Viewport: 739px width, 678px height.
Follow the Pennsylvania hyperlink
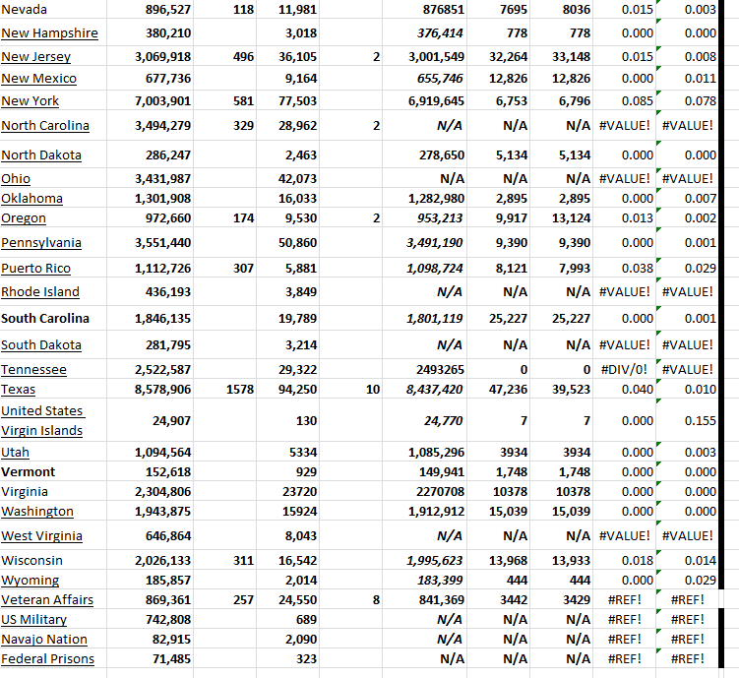(x=41, y=243)
